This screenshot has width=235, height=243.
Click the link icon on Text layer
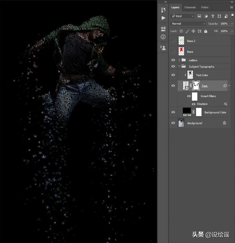click(x=191, y=85)
